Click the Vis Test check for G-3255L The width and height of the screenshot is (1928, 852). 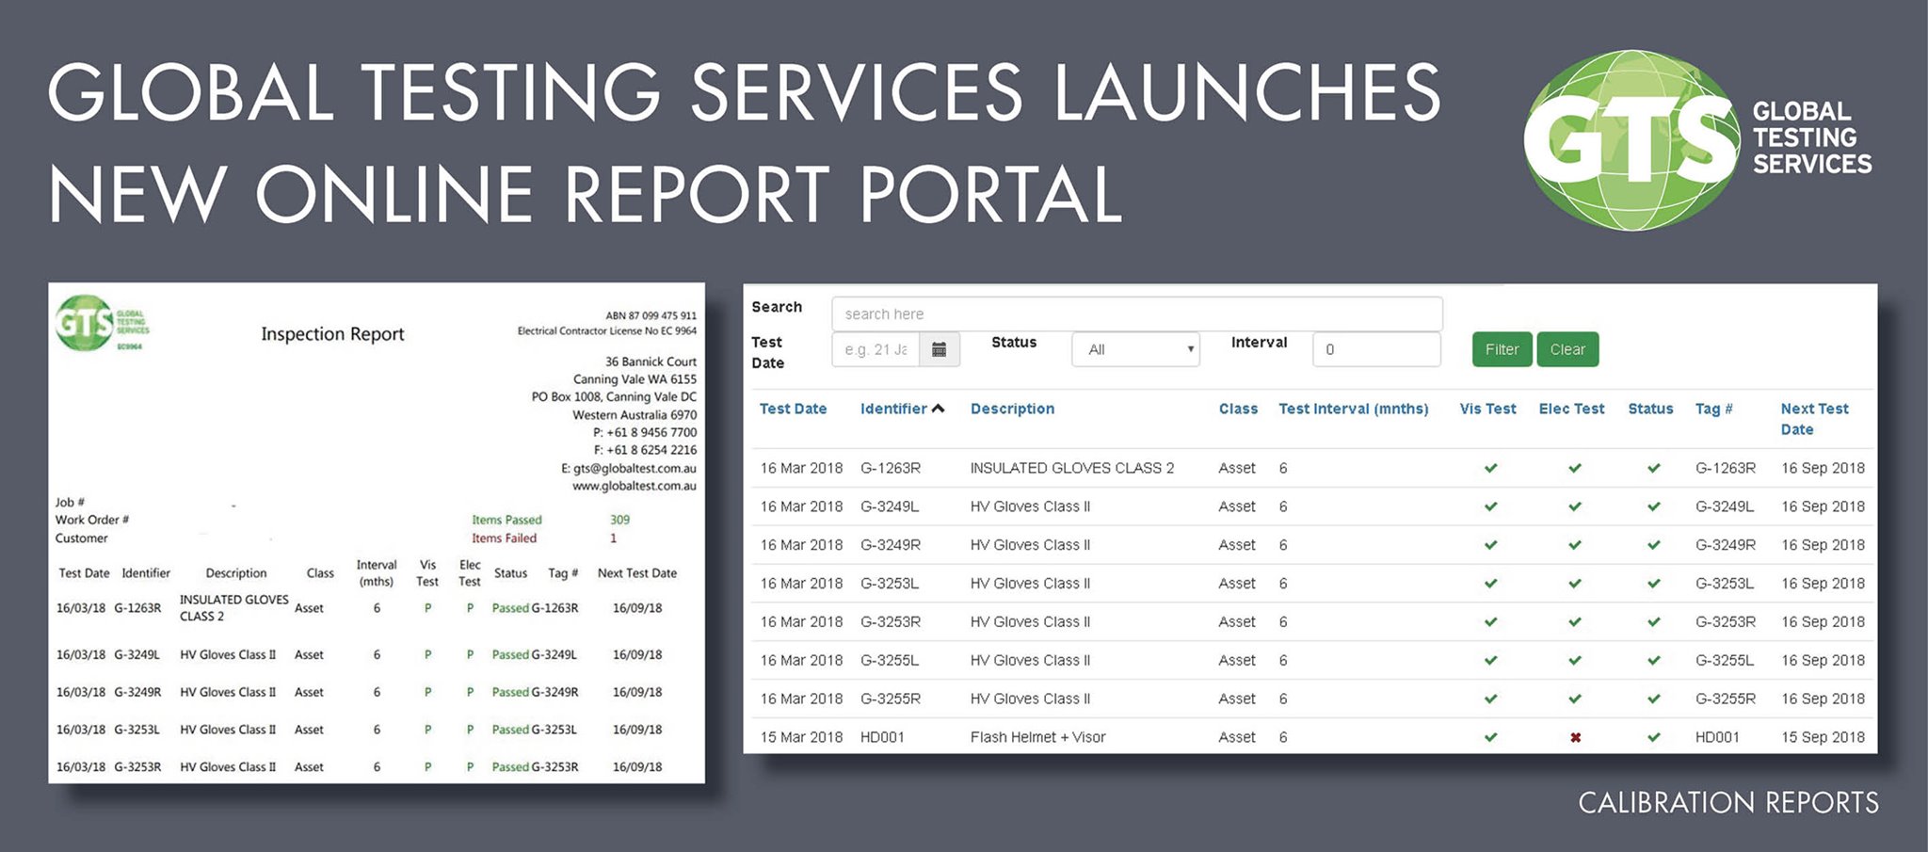(x=1490, y=660)
